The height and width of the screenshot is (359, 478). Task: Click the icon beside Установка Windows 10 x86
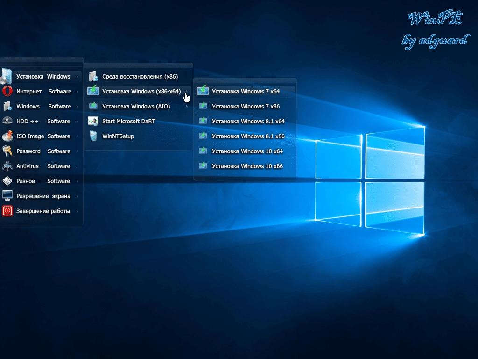[x=203, y=165]
